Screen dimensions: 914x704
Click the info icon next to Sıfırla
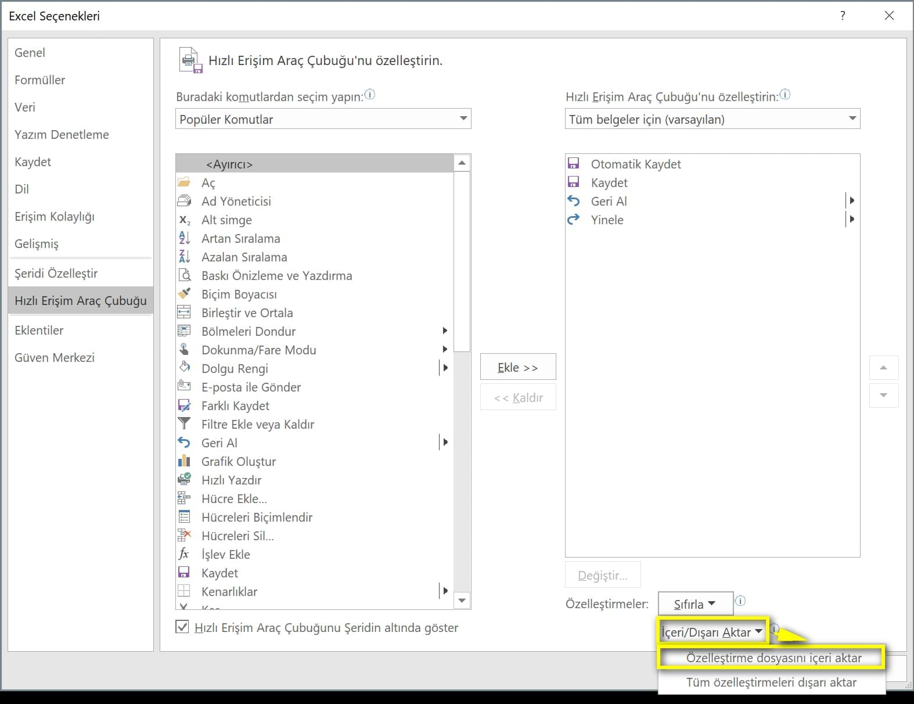tap(740, 601)
